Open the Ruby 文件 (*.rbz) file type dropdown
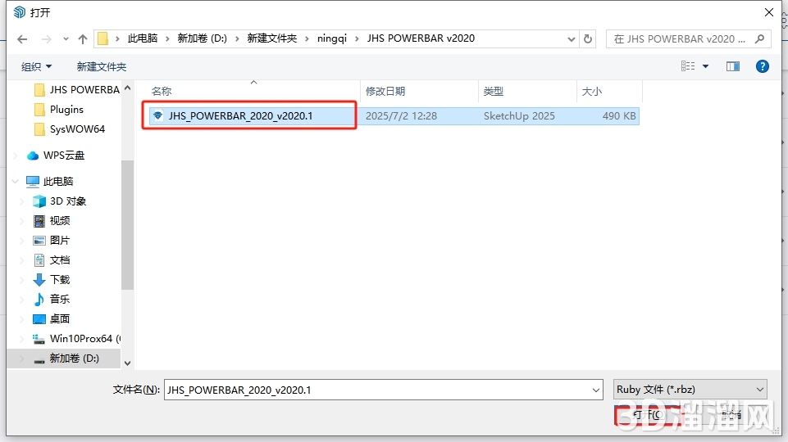 690,390
